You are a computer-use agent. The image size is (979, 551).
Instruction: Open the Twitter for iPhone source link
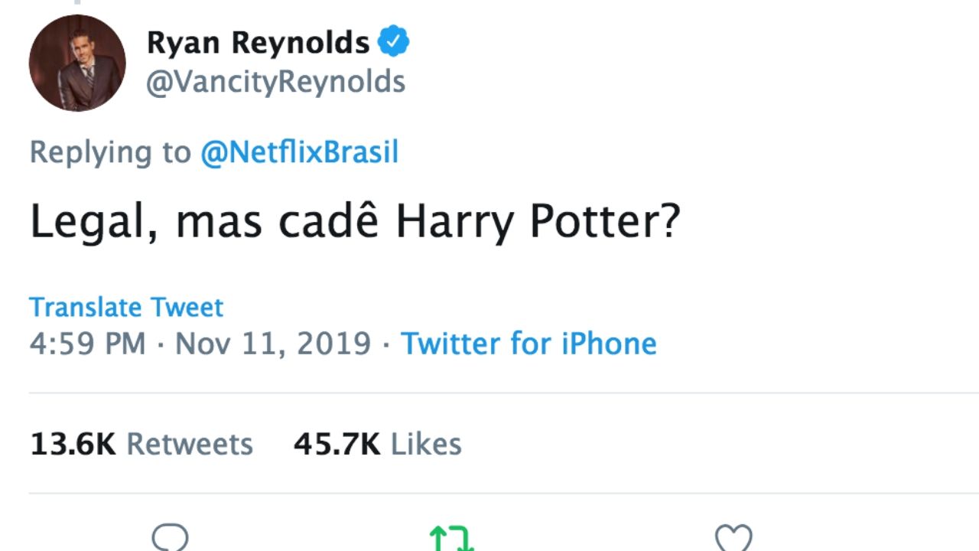(529, 344)
